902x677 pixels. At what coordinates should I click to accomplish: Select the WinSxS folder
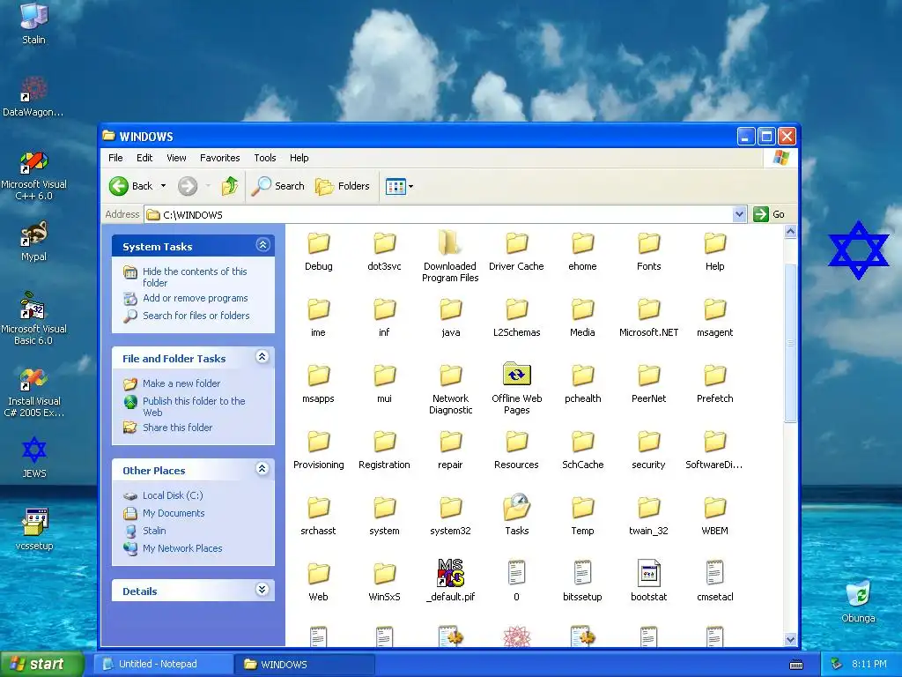[x=384, y=582]
